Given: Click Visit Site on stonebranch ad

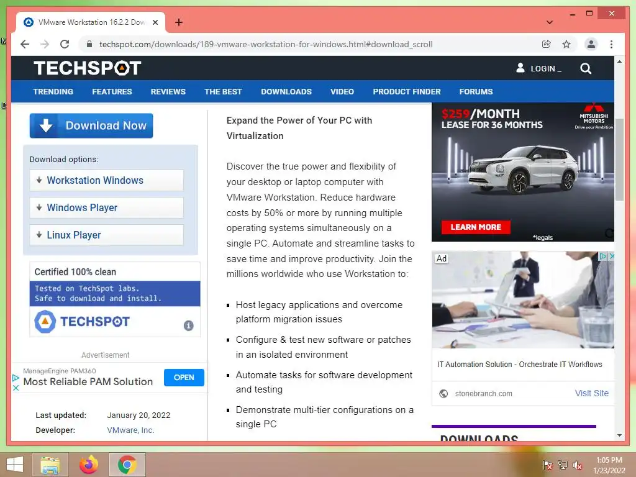Looking at the screenshot, I should pyautogui.click(x=591, y=393).
